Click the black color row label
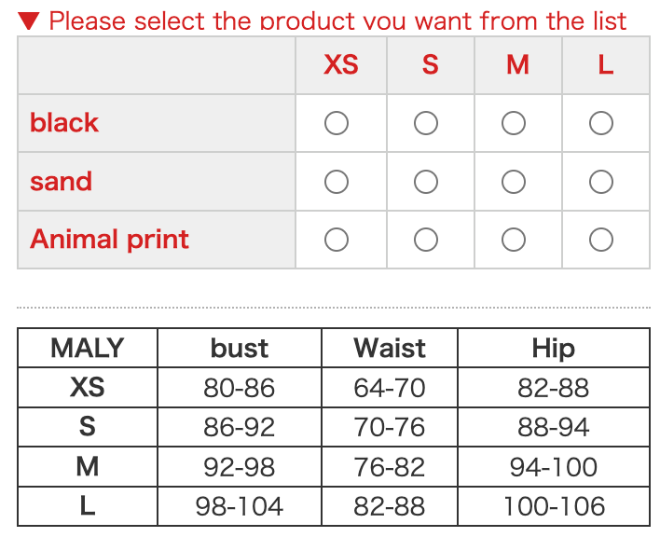The width and height of the screenshot is (660, 537). coord(64,123)
